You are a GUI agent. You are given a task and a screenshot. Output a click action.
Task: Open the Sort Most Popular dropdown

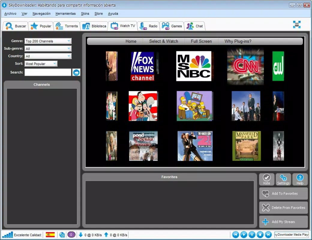point(41,64)
